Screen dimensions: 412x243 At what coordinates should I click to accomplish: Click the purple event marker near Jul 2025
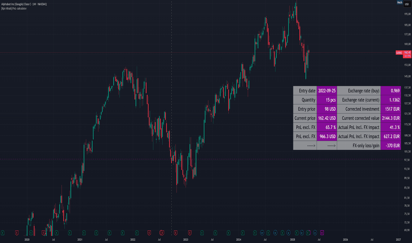[322, 232]
